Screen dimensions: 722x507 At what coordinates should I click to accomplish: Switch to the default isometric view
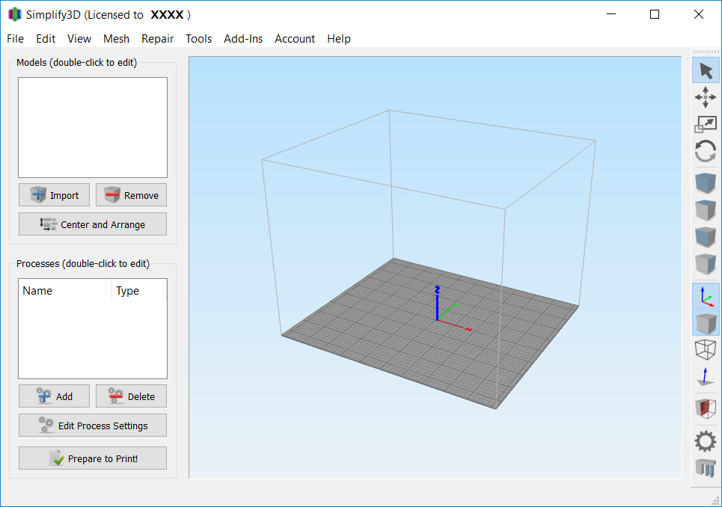coord(706,182)
